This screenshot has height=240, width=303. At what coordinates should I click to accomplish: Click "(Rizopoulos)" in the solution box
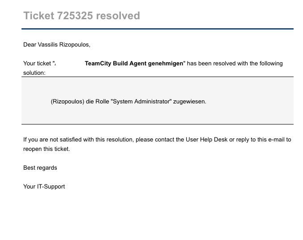pos(68,102)
